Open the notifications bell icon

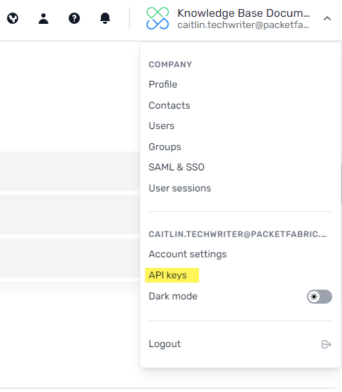tap(105, 18)
